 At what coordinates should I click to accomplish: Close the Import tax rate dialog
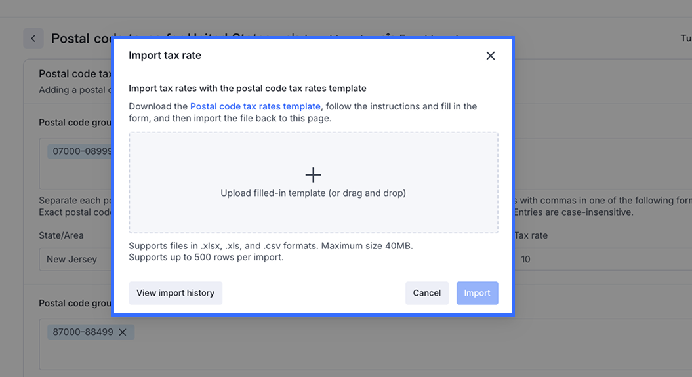coord(490,56)
